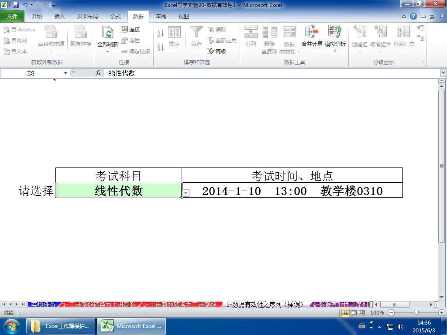The height and width of the screenshot is (335, 447).
Task: Go to the first sheet tab navigation arrow
Action: pos(4,304)
